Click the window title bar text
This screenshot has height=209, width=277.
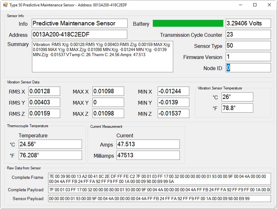[x=68, y=5]
